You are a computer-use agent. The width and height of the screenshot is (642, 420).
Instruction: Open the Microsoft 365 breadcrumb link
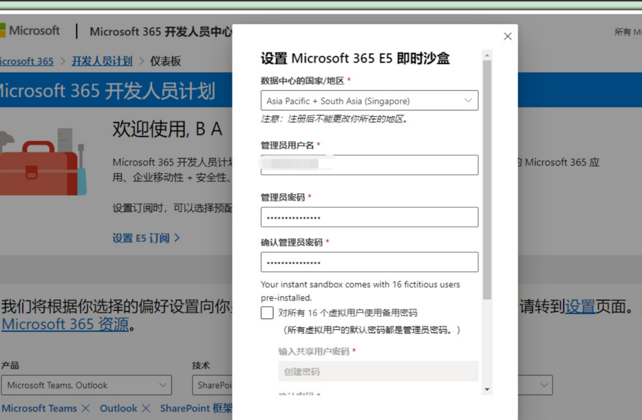[x=27, y=61]
